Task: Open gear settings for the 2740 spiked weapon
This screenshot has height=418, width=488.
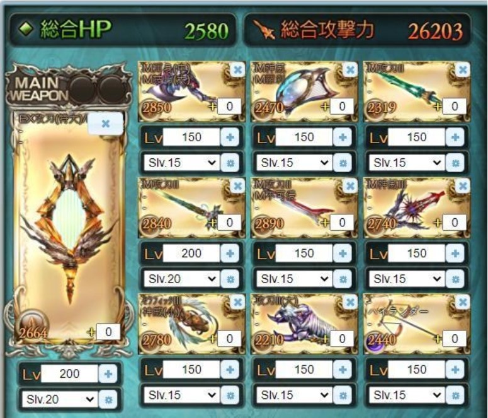Action: point(455,279)
